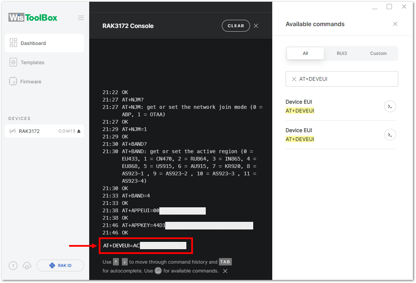
Task: Focus the command search field
Action: (342, 79)
